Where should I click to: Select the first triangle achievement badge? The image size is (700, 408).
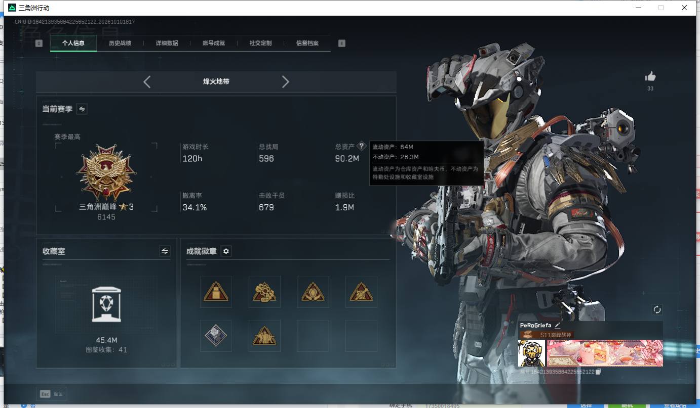(216, 292)
